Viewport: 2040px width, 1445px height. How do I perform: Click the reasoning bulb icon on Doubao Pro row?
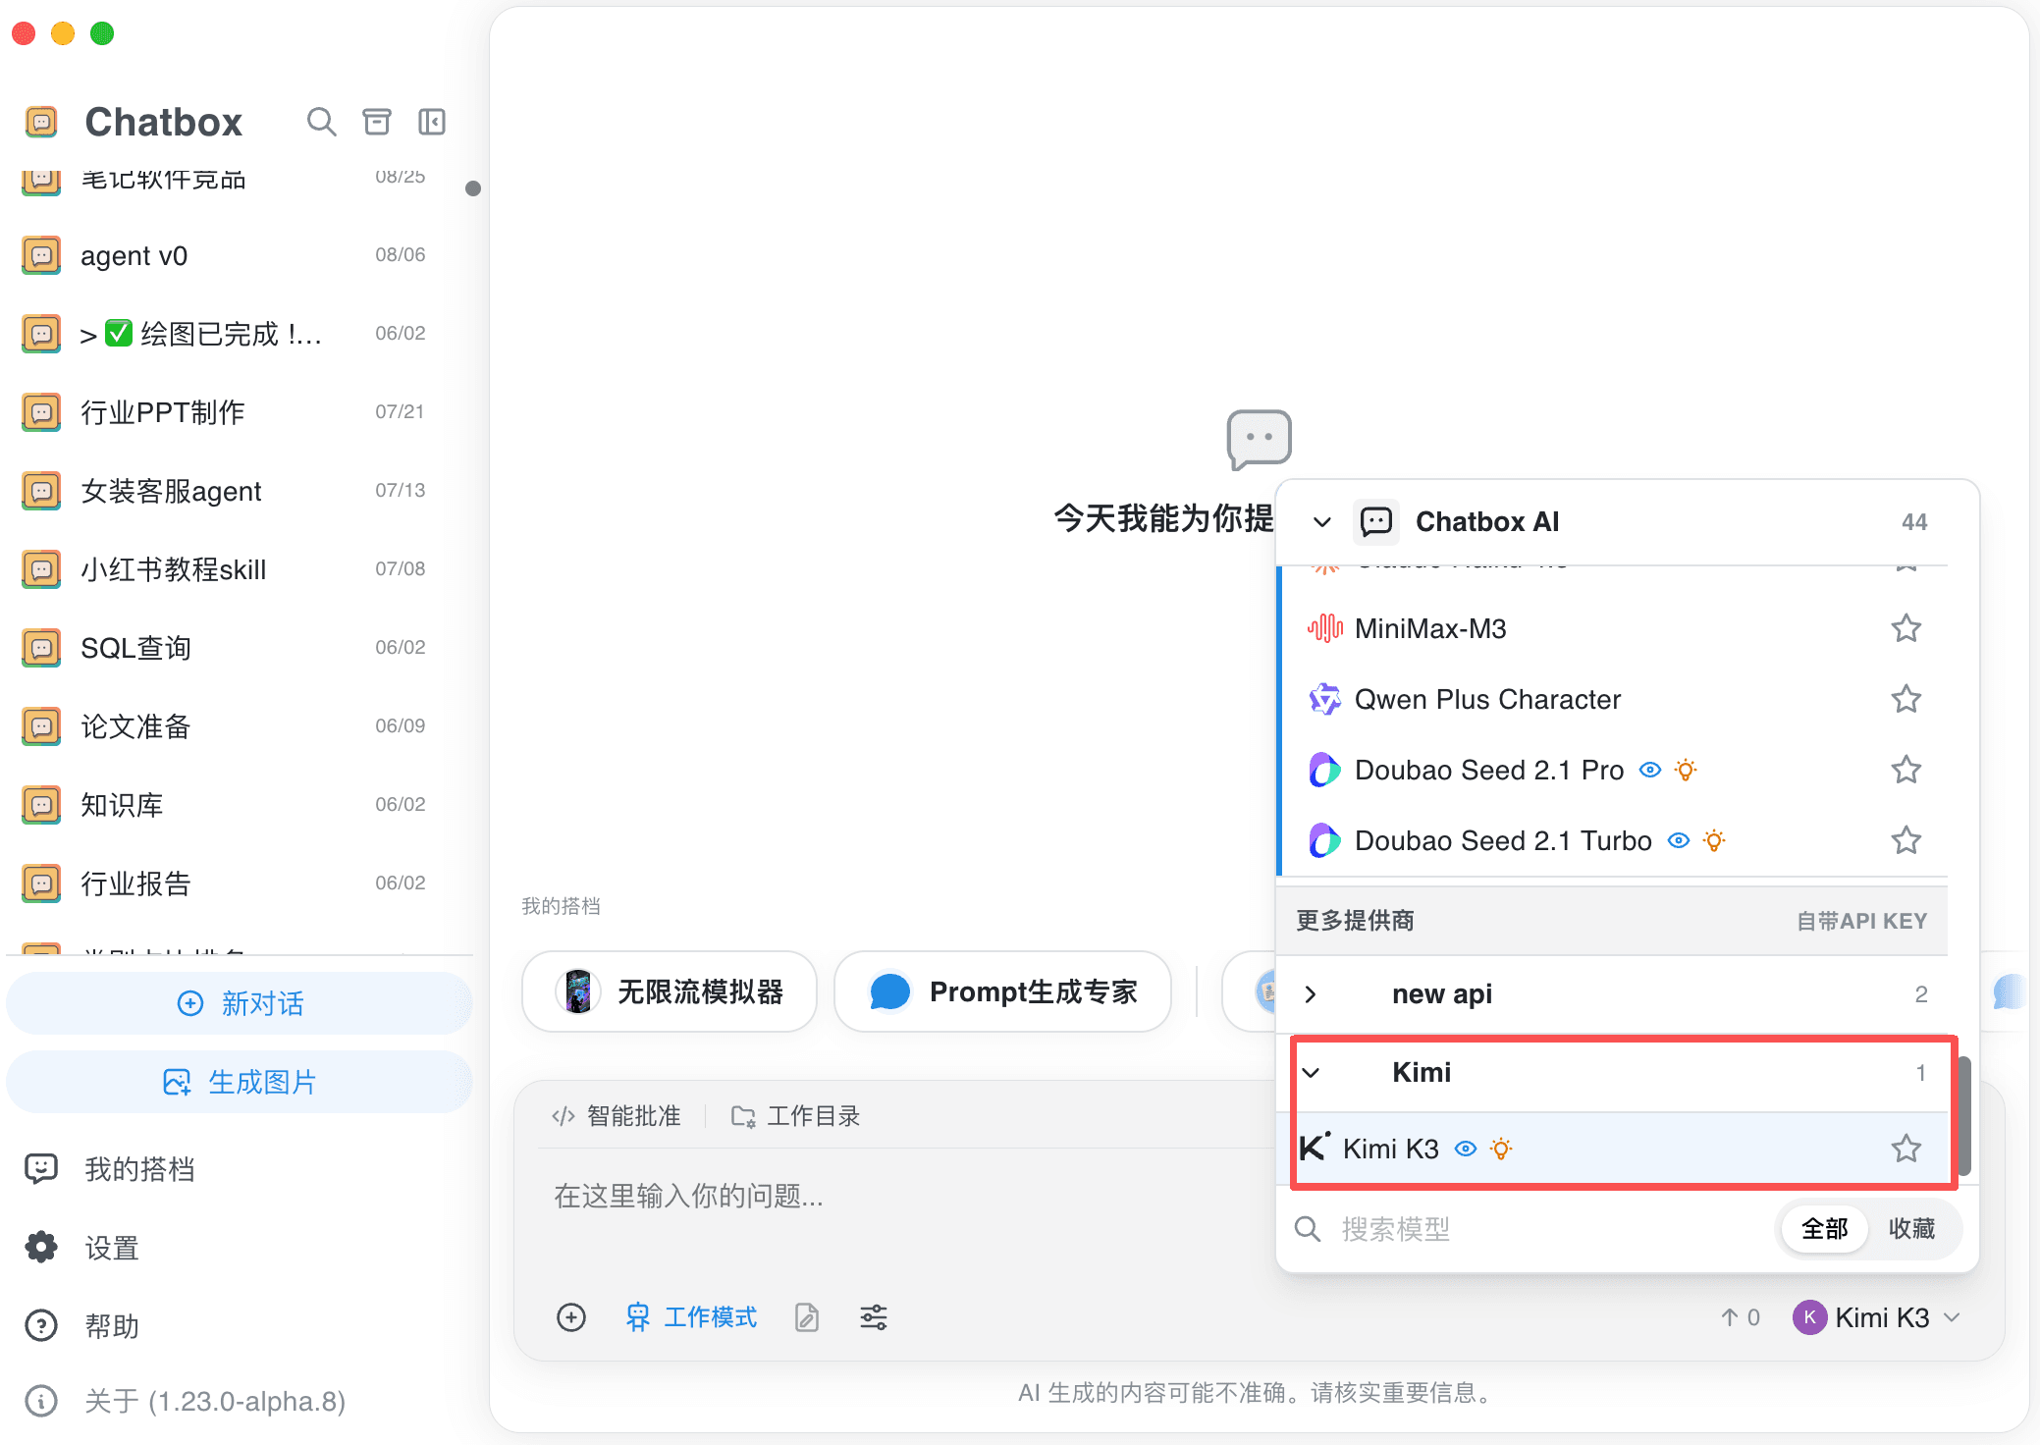point(1686,770)
